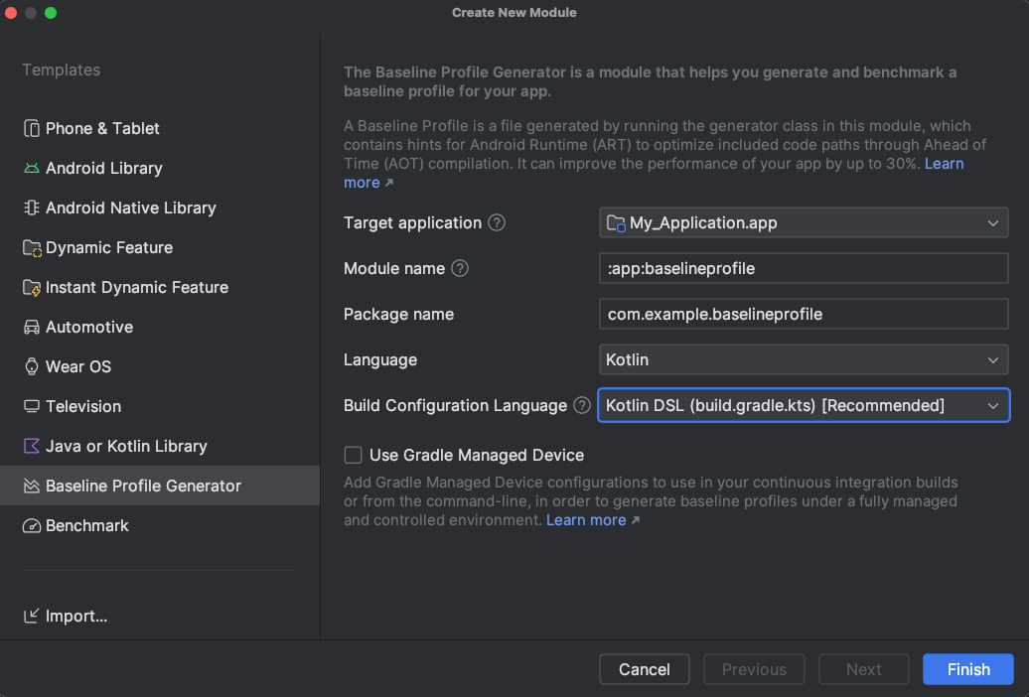1029x697 pixels.
Task: Select Import... in the templates sidebar
Action: [x=75, y=617]
